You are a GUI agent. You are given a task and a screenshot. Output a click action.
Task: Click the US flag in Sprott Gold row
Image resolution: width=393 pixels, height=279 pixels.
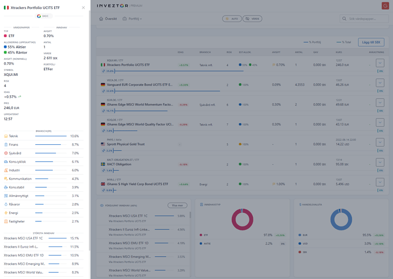click(x=103, y=144)
